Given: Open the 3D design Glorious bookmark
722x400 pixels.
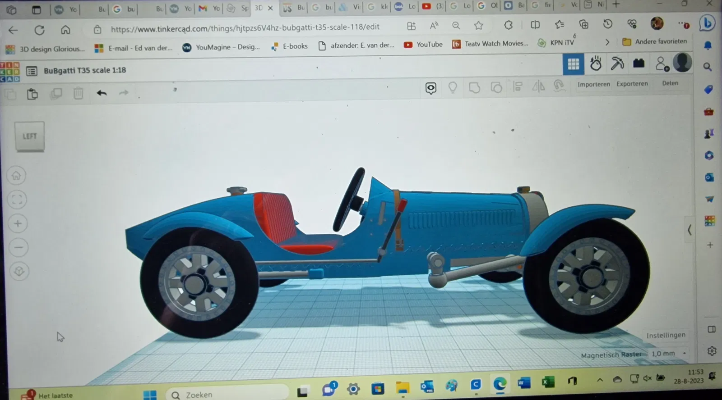Looking at the screenshot, I should (x=45, y=49).
